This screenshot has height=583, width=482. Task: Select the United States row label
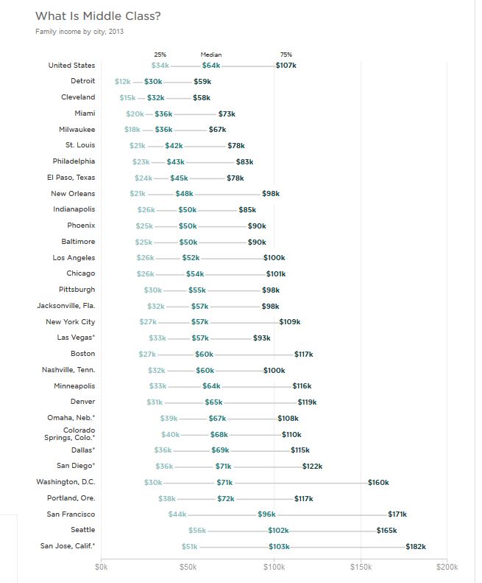(x=71, y=66)
